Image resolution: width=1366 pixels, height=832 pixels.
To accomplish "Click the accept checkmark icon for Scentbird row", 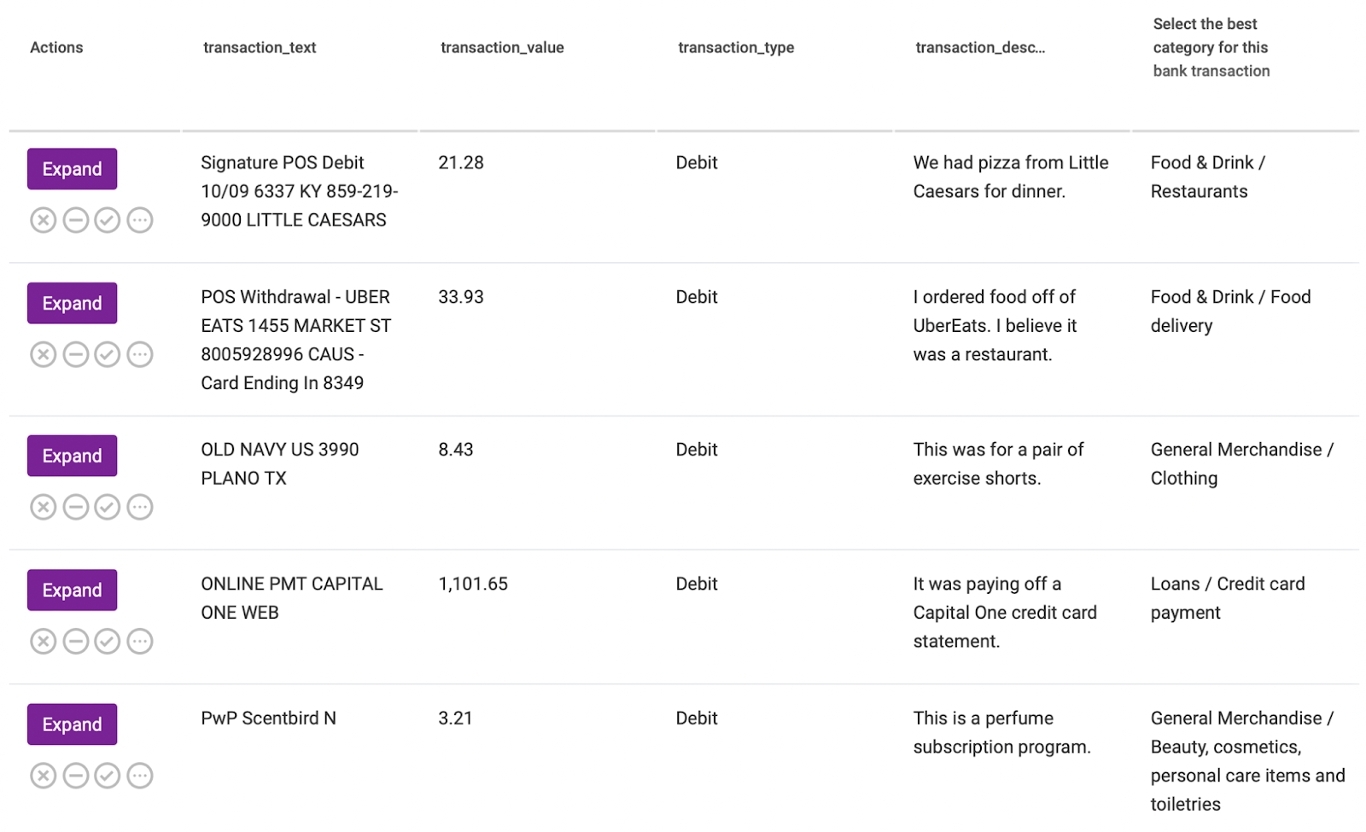I will (x=107, y=776).
